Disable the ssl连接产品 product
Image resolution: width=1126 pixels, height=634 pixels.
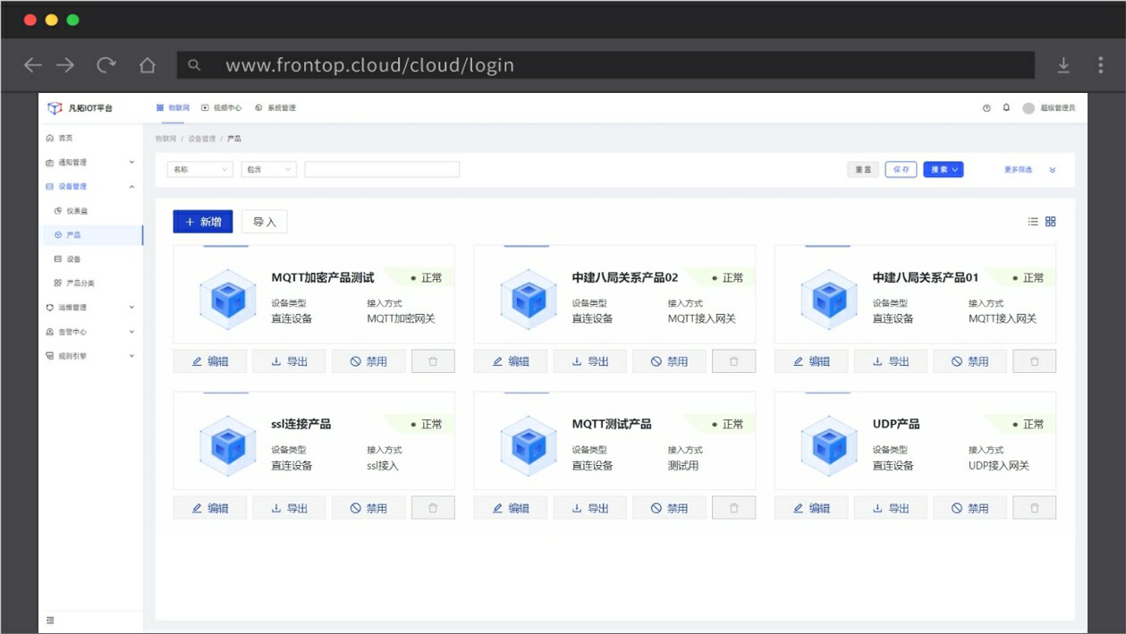point(368,508)
